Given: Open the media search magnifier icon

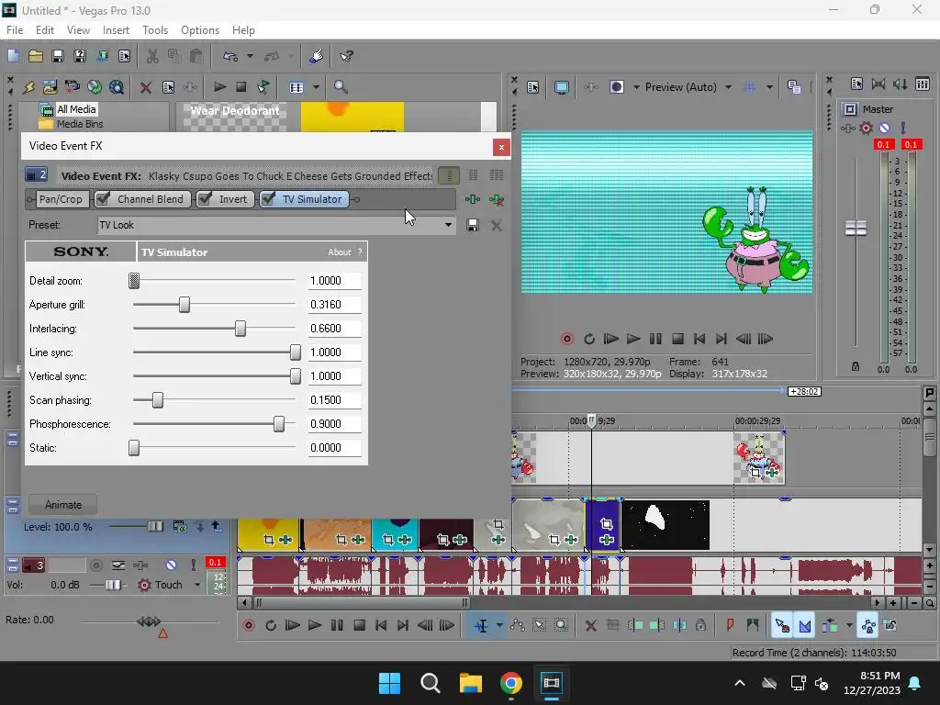Looking at the screenshot, I should tap(341, 87).
